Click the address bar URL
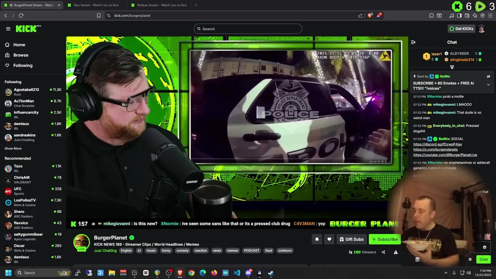496x279 pixels. (133, 15)
